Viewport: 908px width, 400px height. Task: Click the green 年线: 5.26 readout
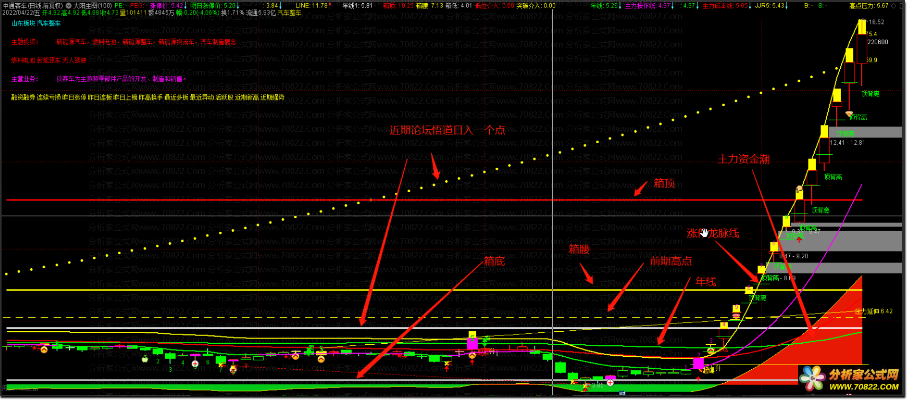click(x=604, y=6)
